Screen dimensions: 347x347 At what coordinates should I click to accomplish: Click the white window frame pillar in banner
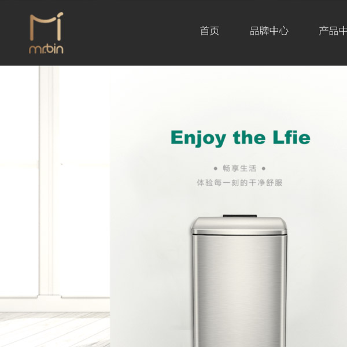[x=46, y=180]
